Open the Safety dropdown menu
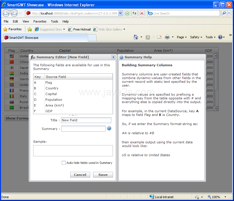 tap(196, 37)
